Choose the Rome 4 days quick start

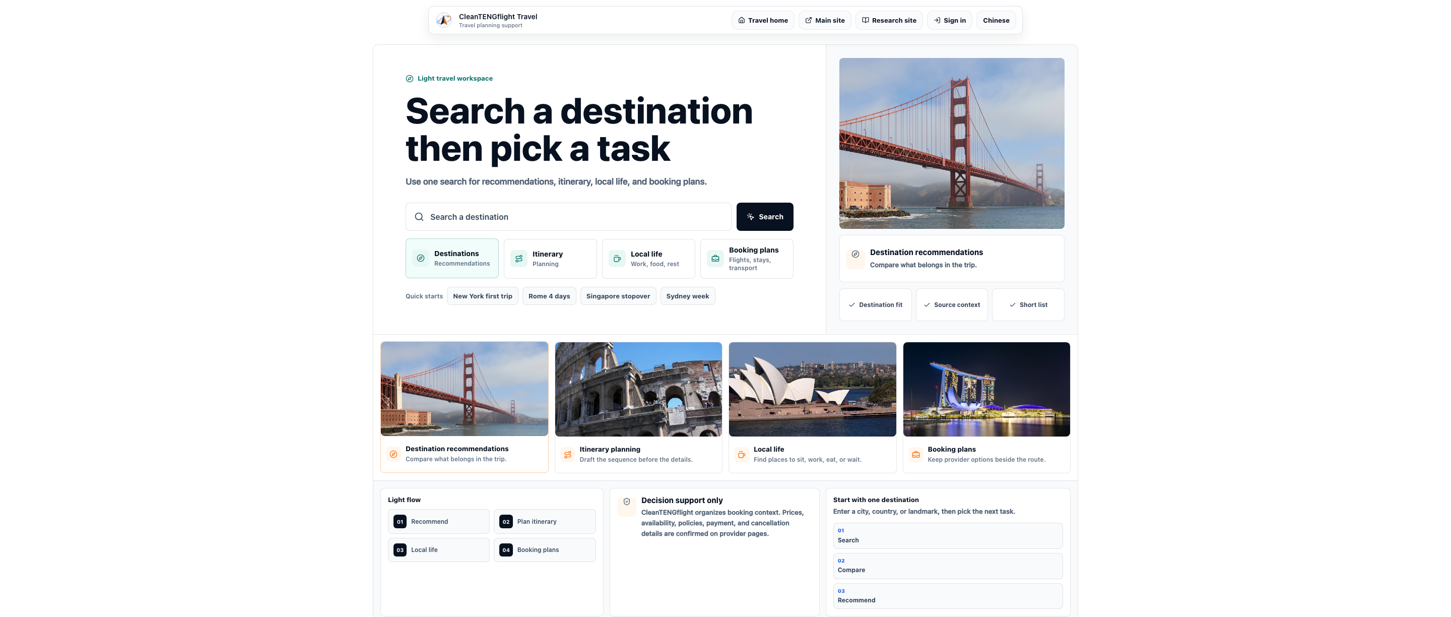point(549,296)
